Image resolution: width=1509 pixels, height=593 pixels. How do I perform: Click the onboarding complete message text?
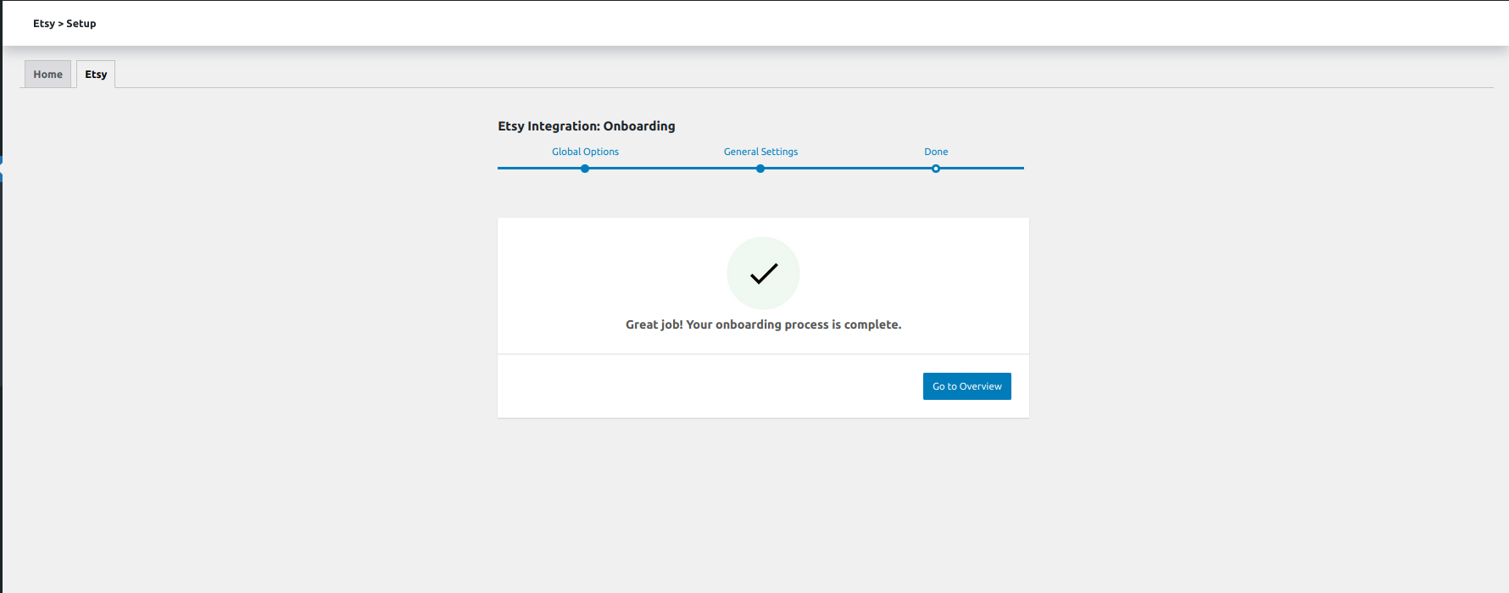click(763, 324)
